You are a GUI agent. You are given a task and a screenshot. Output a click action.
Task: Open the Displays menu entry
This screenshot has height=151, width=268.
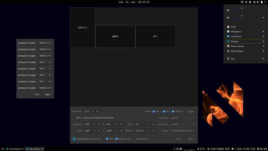245,41
